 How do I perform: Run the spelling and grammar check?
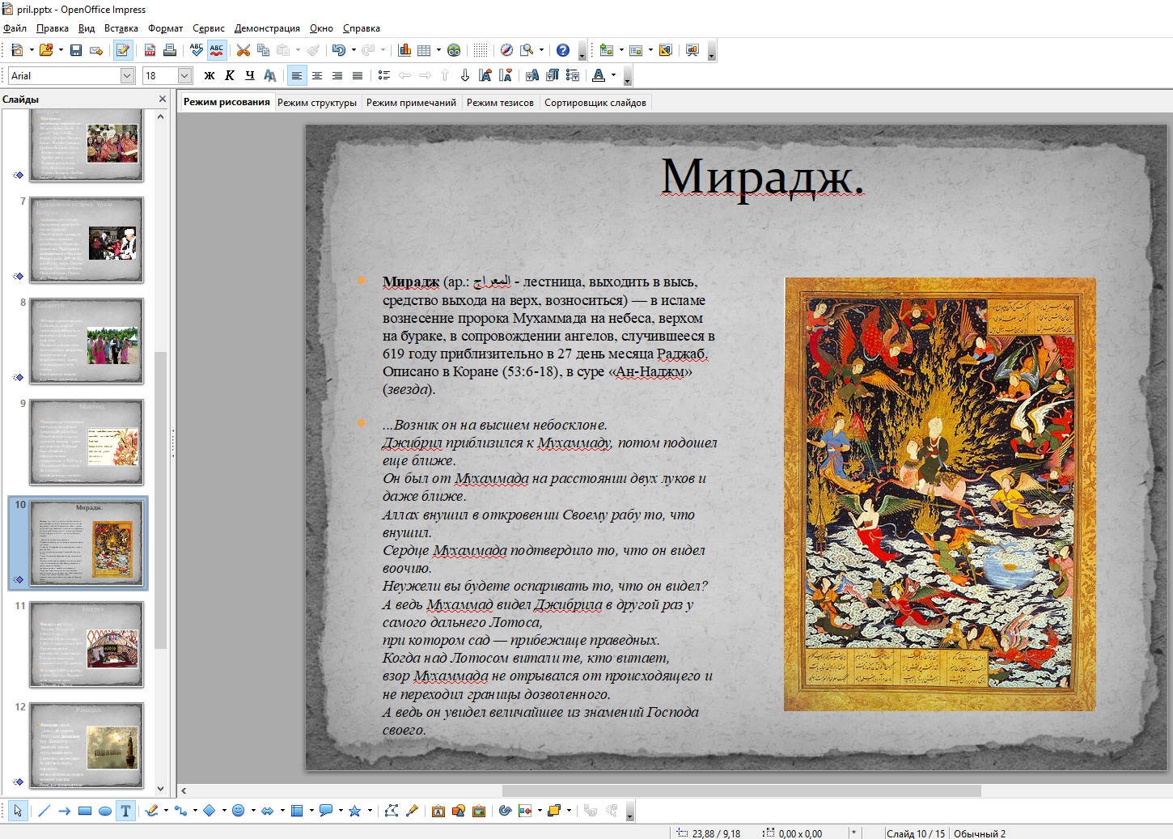197,50
